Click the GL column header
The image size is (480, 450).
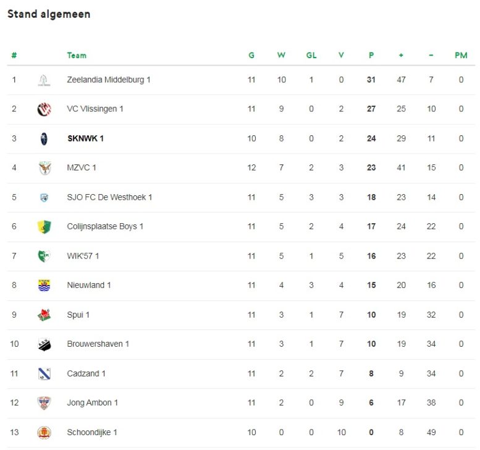311,56
